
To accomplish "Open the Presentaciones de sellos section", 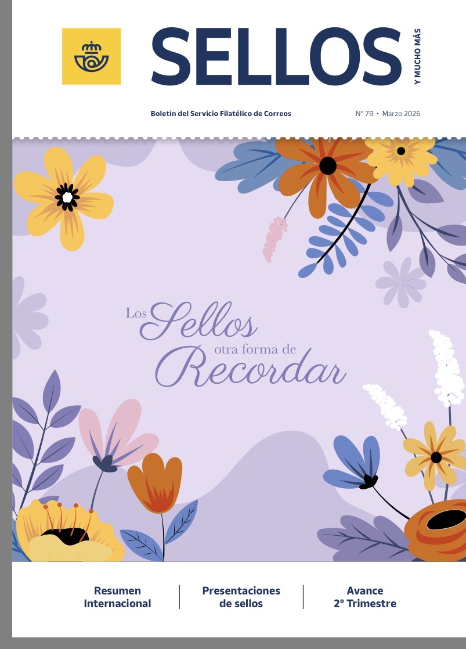I will (241, 597).
